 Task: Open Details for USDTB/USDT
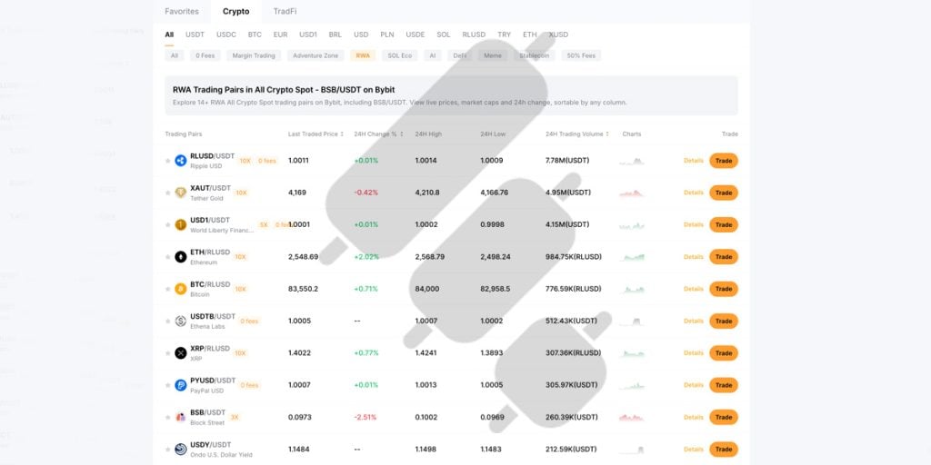[694, 321]
